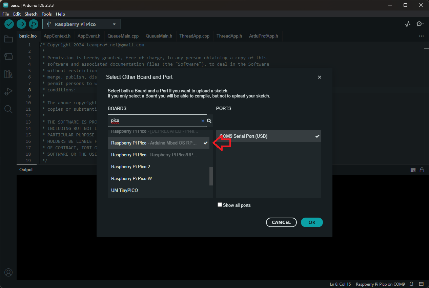Switch to the QueueMain.cpp tab

click(x=123, y=36)
